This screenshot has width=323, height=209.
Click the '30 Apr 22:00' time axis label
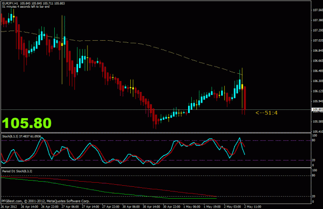172,206
